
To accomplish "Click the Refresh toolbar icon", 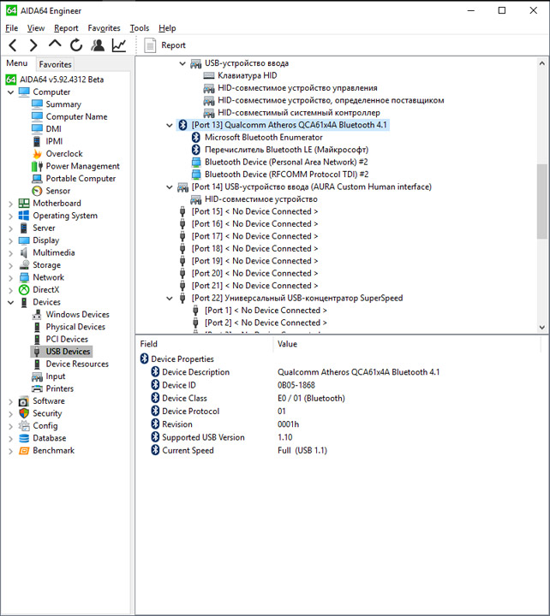I will tap(76, 45).
